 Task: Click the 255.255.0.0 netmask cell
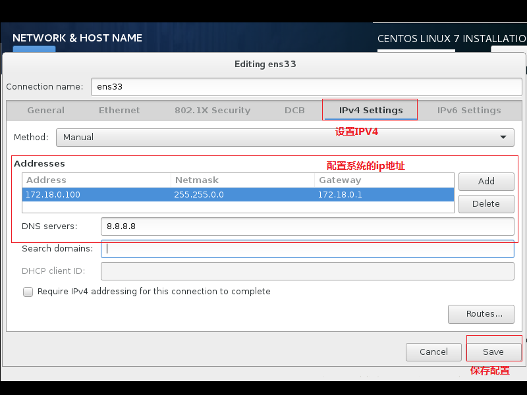(x=242, y=195)
